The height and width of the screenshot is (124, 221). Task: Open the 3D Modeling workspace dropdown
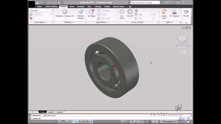click(x=167, y=122)
